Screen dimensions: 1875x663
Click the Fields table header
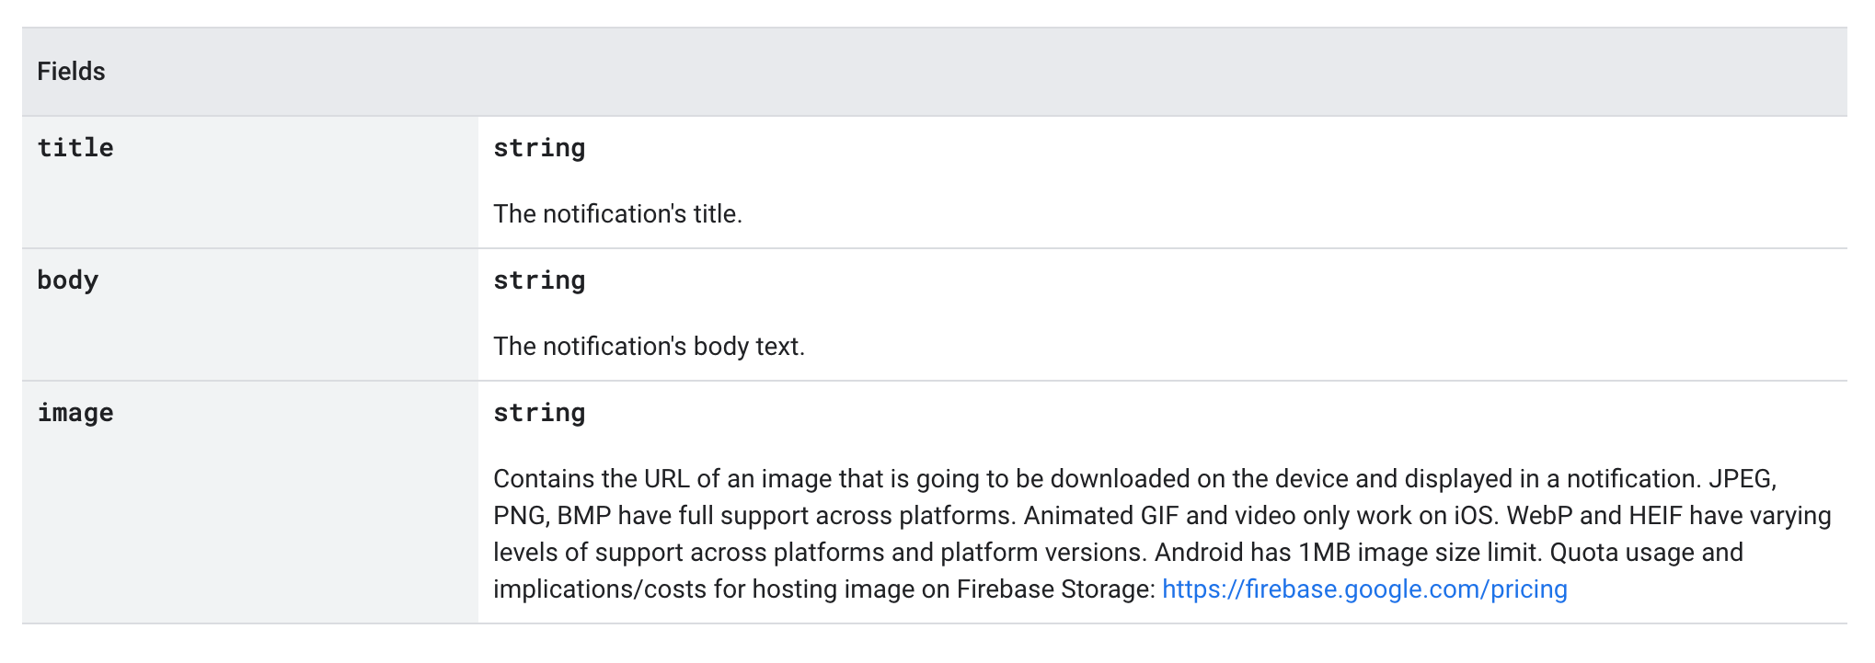72,72
